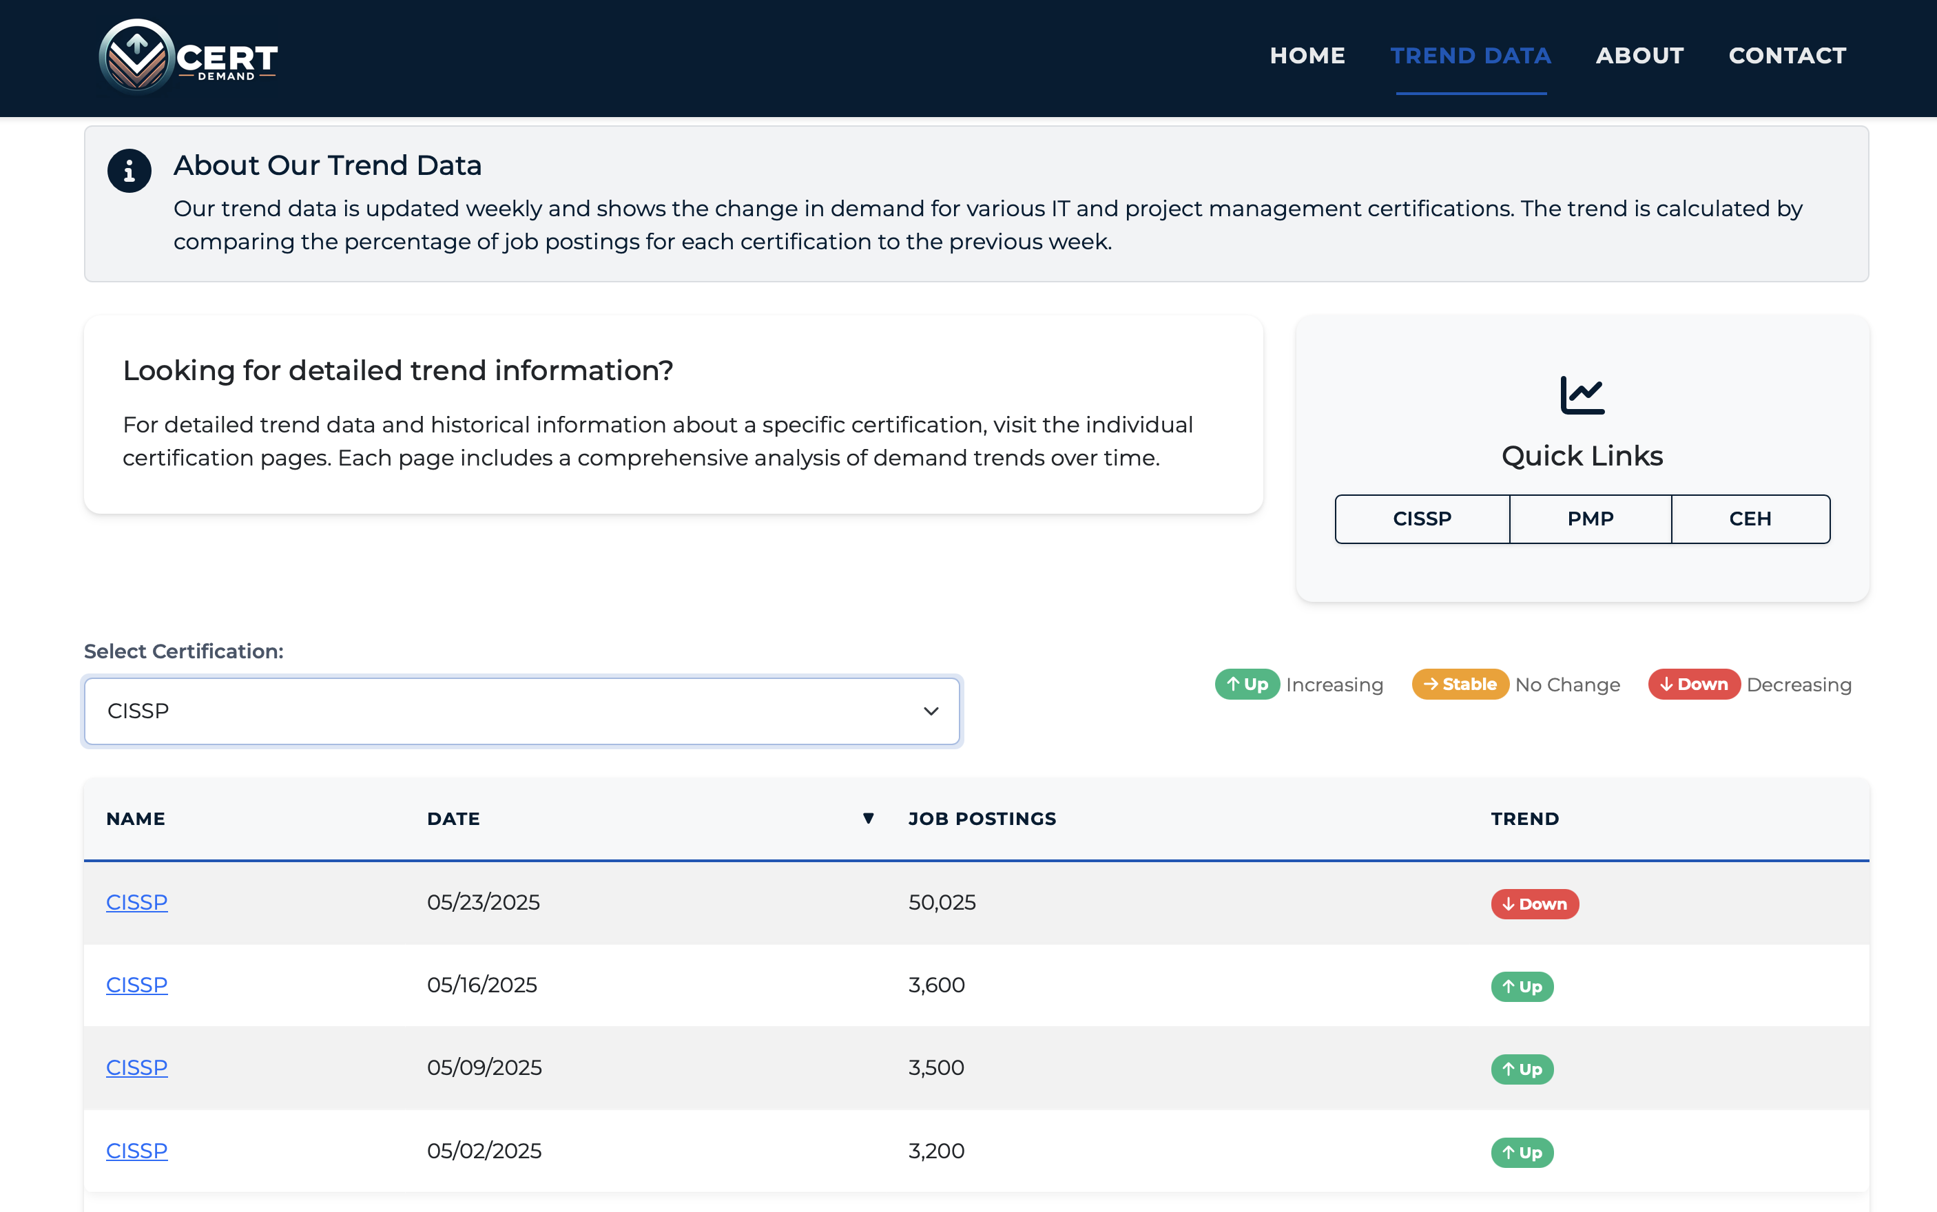Open the CISSP link in the 05/02/2025 row

point(137,1150)
